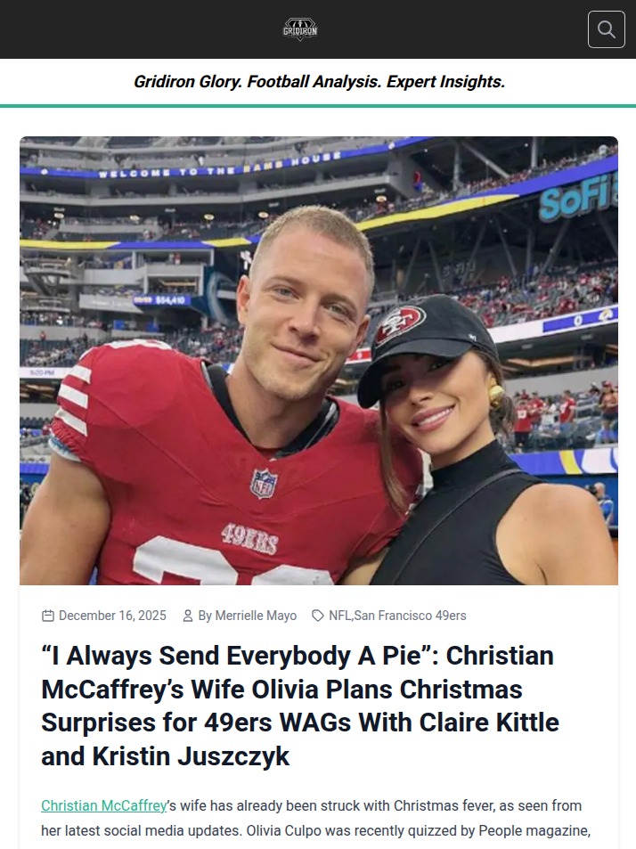
Task: Click the Gridiron Glory tagline text
Action: (x=319, y=82)
